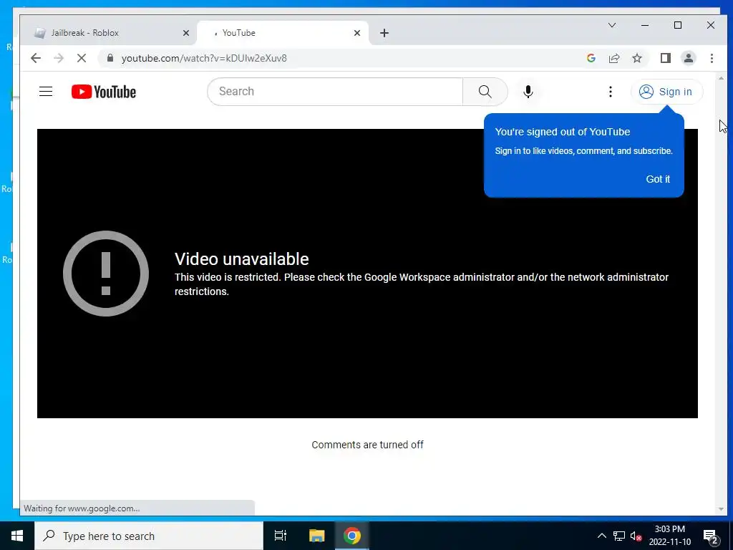Open Chrome profile avatar menu
This screenshot has height=550, width=733.
tap(689, 58)
